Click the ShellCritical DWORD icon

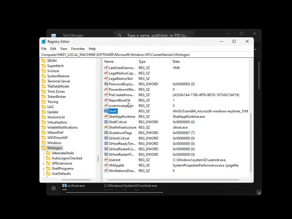click(106, 122)
